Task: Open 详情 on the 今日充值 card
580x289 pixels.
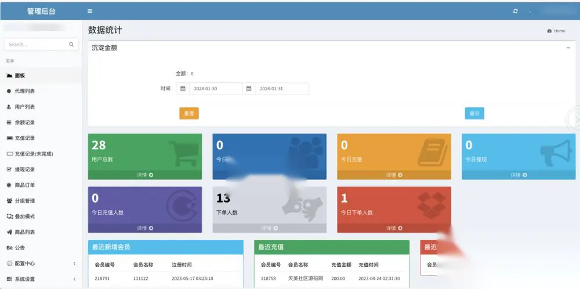Action: (x=394, y=175)
